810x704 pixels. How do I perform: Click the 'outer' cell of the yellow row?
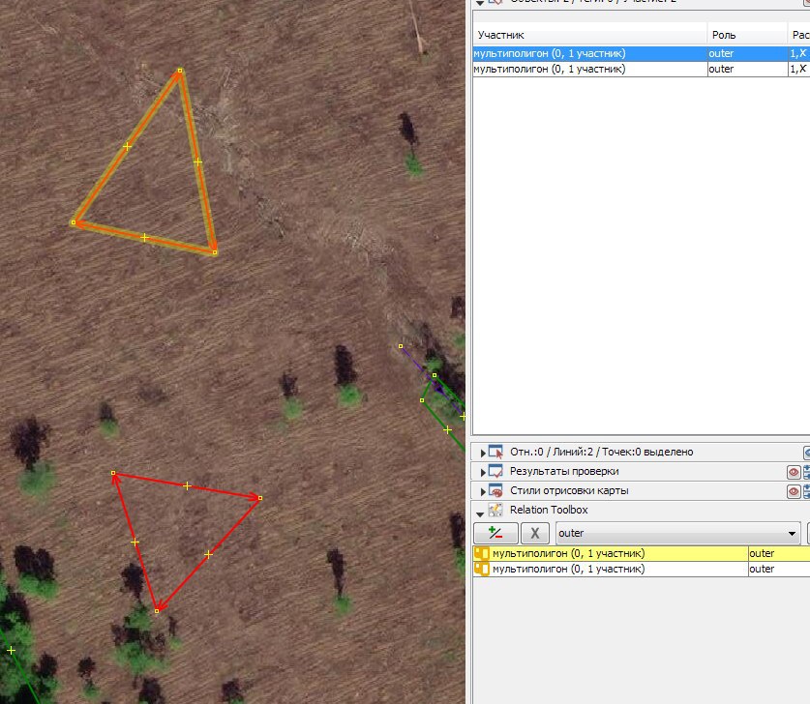click(x=779, y=553)
